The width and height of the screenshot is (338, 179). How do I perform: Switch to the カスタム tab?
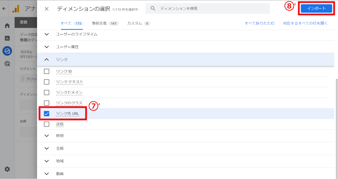pyautogui.click(x=138, y=23)
